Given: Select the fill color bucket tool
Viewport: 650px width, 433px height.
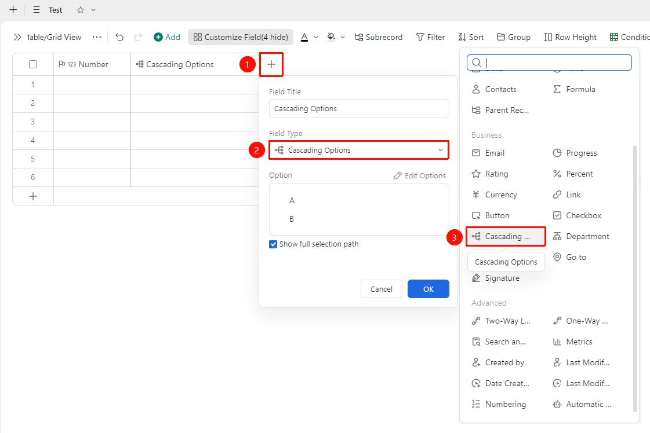Looking at the screenshot, I should [x=331, y=37].
